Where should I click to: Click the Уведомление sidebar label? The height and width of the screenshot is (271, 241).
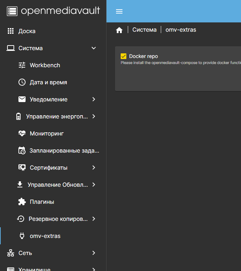(49, 99)
